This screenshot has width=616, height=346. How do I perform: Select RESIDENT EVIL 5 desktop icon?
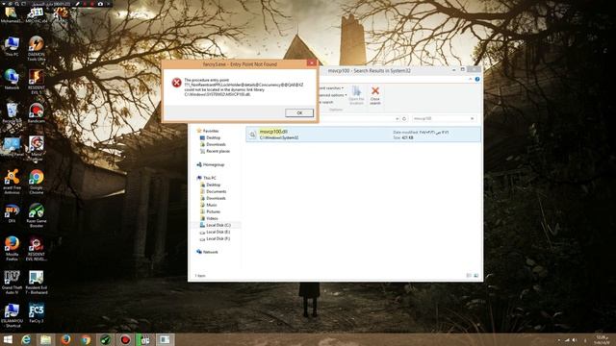37,82
